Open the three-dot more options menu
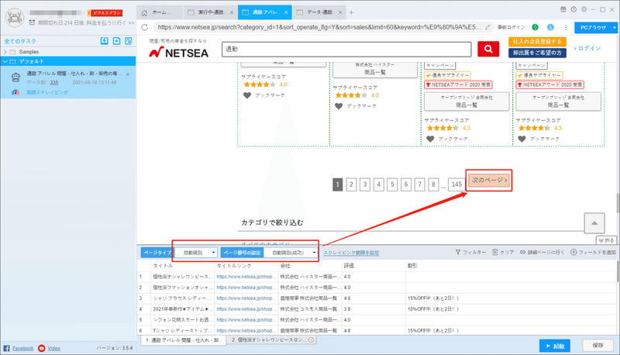Viewport: 620px width, 355px height. point(566,27)
